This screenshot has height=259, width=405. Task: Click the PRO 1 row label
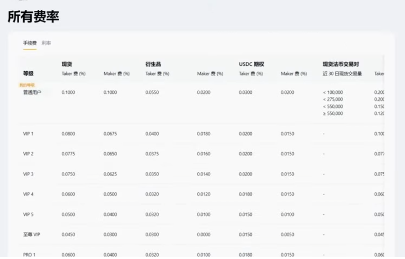[29, 255]
